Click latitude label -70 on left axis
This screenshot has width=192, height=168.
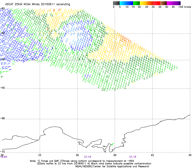click(x=2, y=151)
